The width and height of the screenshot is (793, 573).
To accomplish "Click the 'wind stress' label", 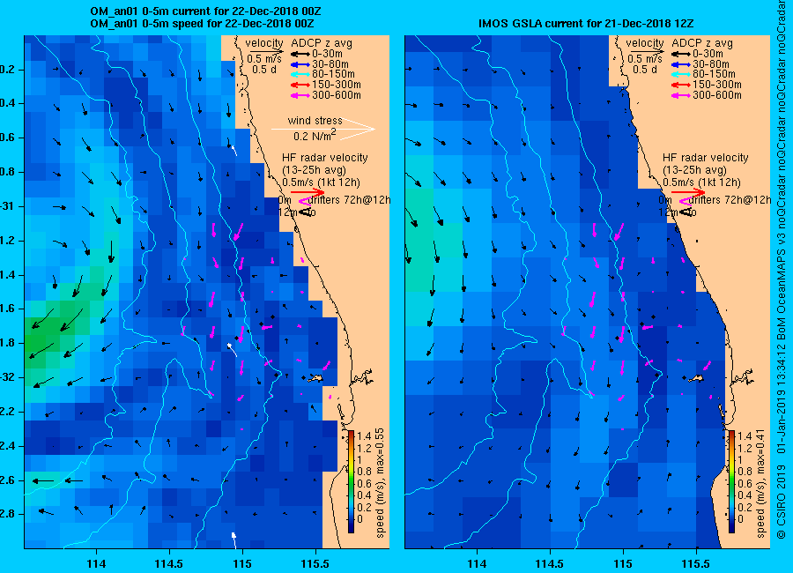I will [x=315, y=121].
